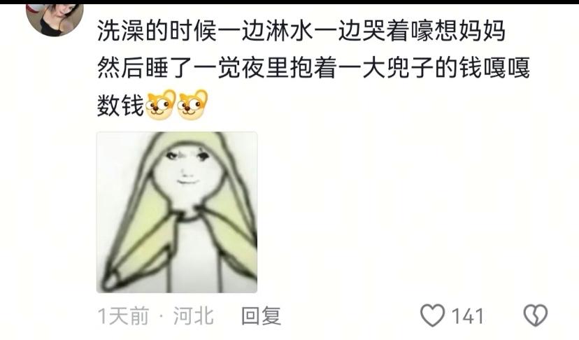This screenshot has height=340, width=579.
Task: Tap the dot separator between 1天前 and 河北
Action: click(x=161, y=317)
